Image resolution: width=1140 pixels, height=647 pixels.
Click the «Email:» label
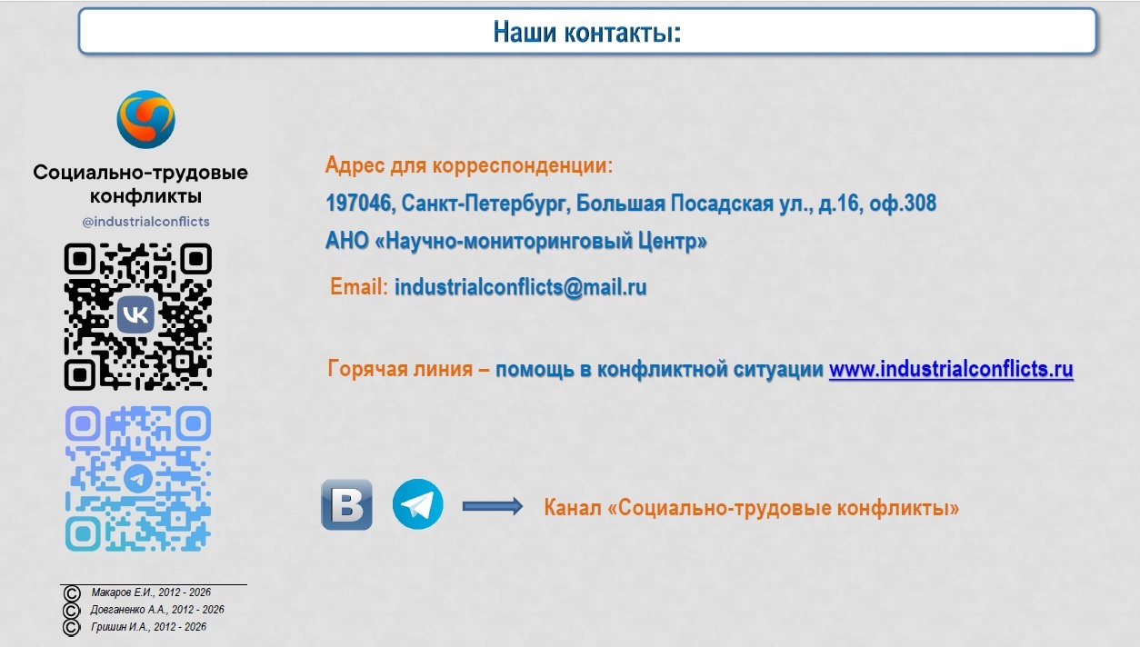pyautogui.click(x=359, y=287)
